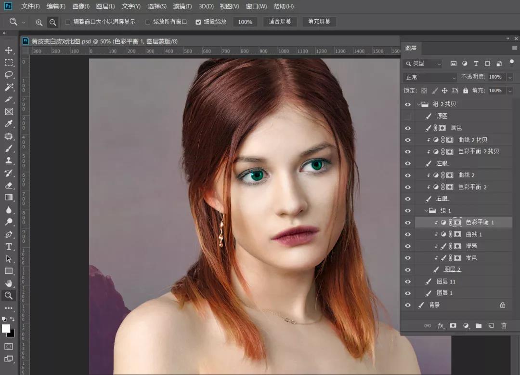Open the 图层(L) menu
This screenshot has width=520, height=375.
[x=105, y=6]
